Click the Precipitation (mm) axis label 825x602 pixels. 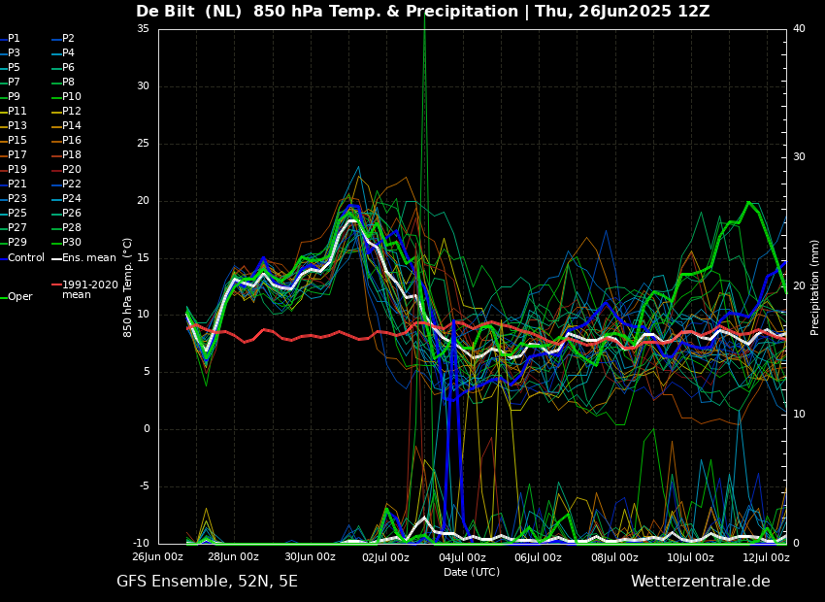pos(815,286)
